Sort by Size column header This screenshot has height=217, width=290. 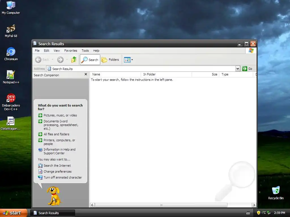coord(206,74)
